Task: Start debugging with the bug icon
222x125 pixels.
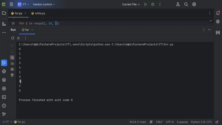Action: click(153, 5)
